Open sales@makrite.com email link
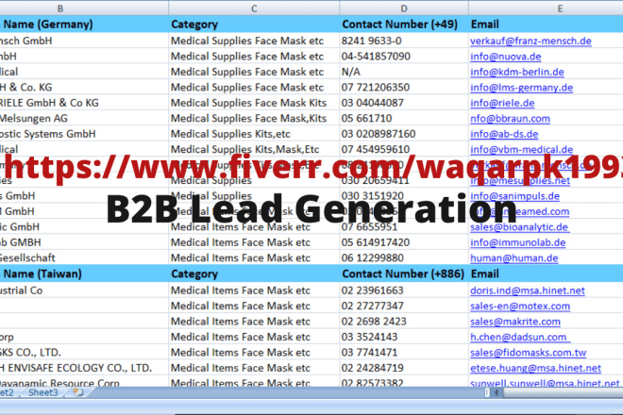The width and height of the screenshot is (623, 415). pyautogui.click(x=515, y=322)
